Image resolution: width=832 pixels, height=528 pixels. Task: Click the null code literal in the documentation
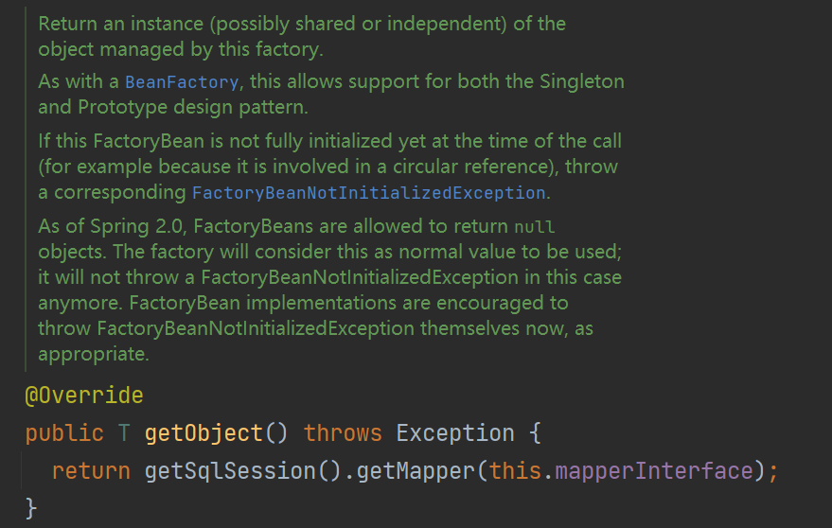point(534,227)
